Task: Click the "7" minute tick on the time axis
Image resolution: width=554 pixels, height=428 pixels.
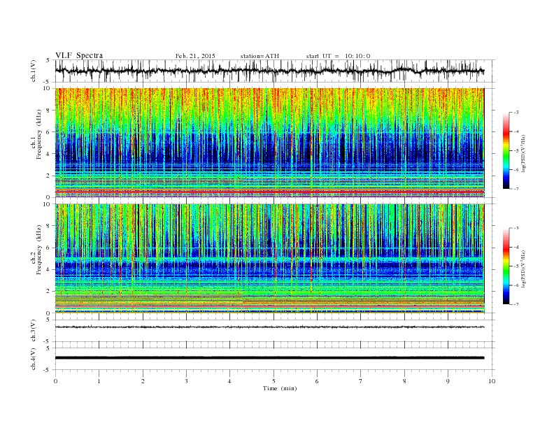Action: [361, 381]
